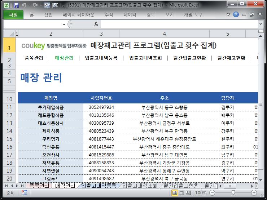
Task: Open the Name Box dropdown arrow
Action: 64,24
